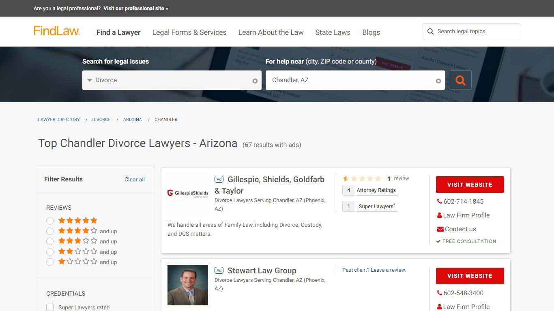Clear the Chandler, AZ location field

pyautogui.click(x=438, y=81)
